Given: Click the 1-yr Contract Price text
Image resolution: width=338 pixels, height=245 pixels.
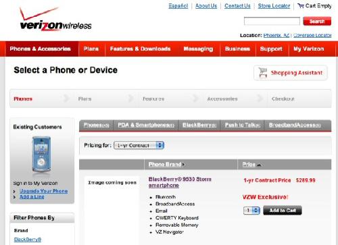Looking at the screenshot, I should 267,180.
